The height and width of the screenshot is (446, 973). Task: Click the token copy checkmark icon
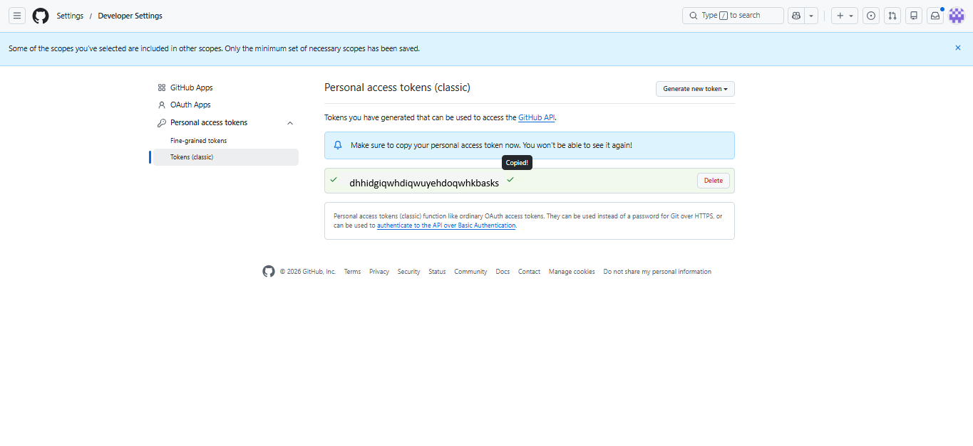510,180
